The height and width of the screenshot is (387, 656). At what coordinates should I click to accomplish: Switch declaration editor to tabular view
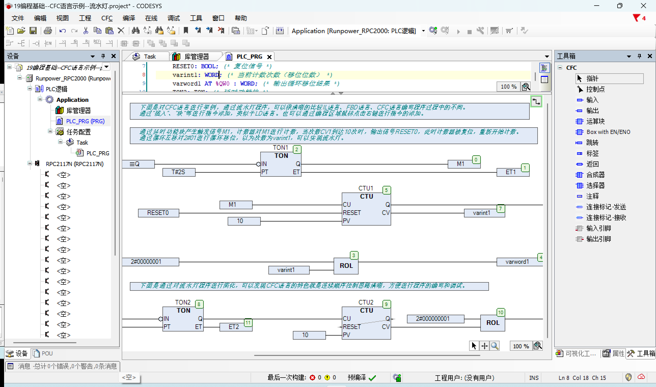coord(544,79)
